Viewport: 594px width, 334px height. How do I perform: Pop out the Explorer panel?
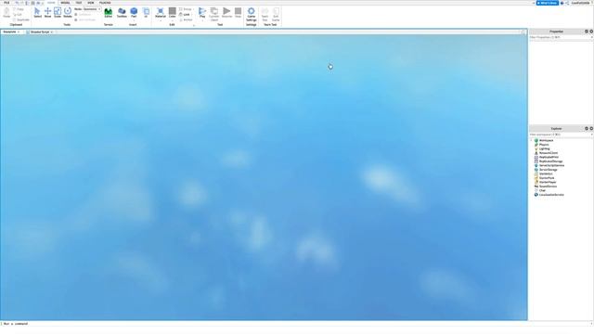tap(587, 128)
